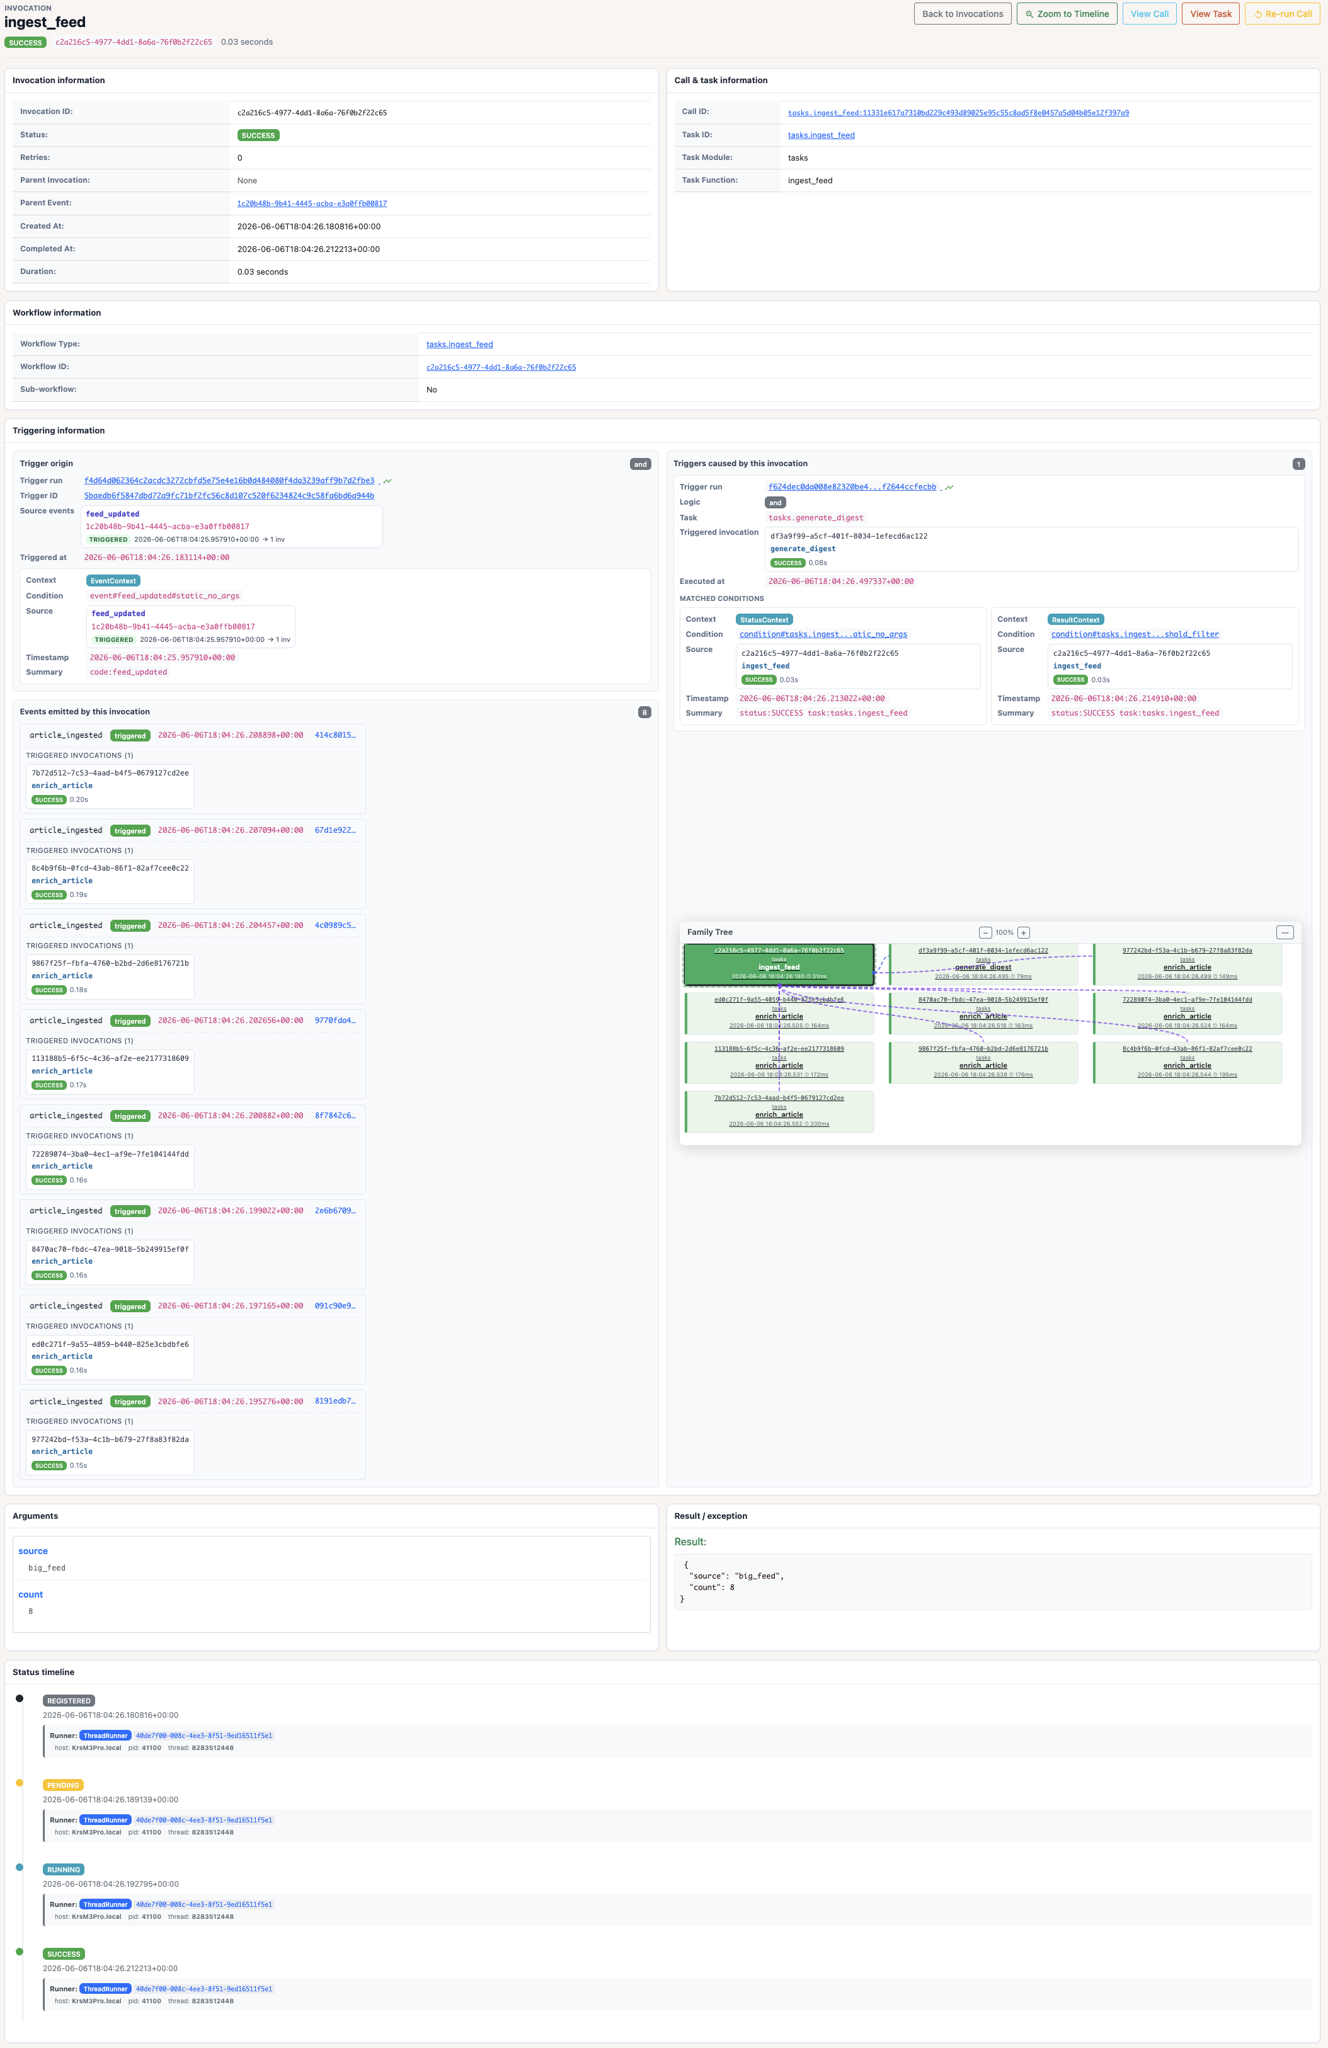Open enrich_article invocation card 9867f25f-fbfa
Screen dimensions: 1328x2048
110,976
